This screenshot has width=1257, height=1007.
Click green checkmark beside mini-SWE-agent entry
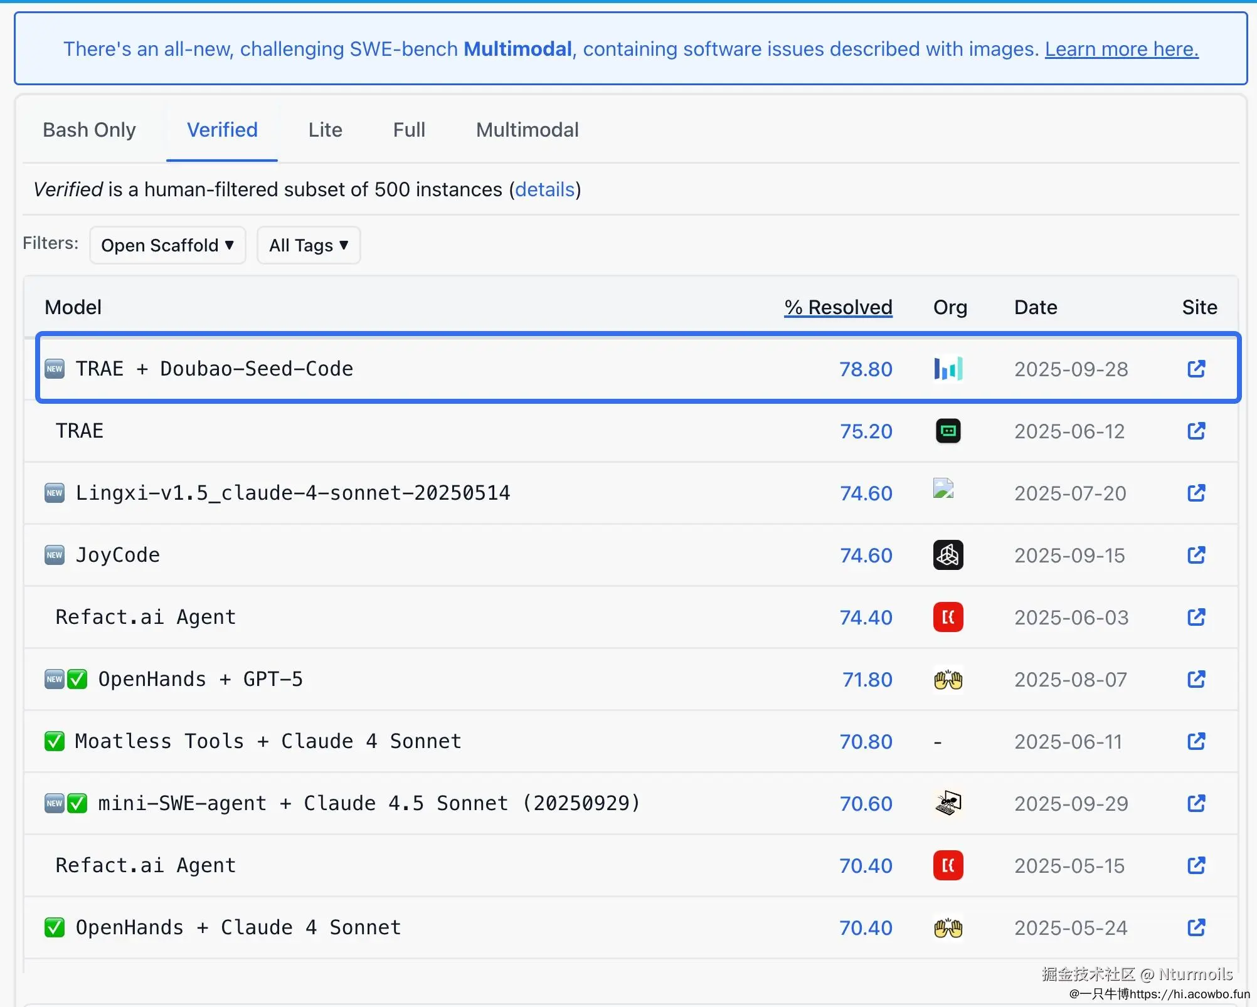point(77,803)
